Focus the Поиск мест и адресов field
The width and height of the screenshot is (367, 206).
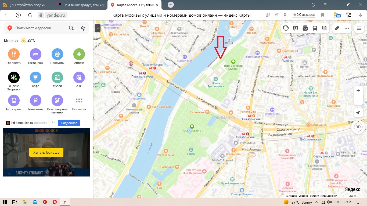tap(40, 28)
